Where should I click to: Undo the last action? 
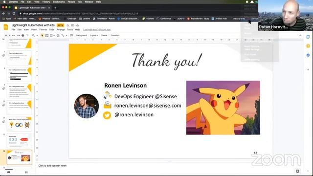14,35
